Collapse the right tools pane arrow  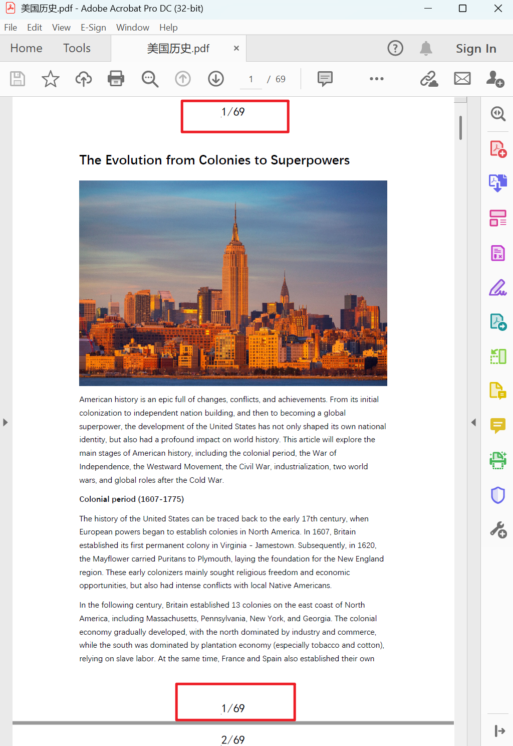click(x=473, y=423)
